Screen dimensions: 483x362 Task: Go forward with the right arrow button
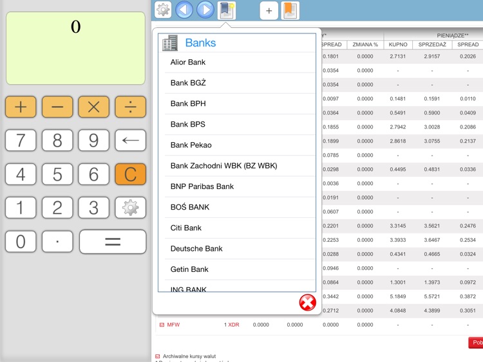tap(205, 10)
